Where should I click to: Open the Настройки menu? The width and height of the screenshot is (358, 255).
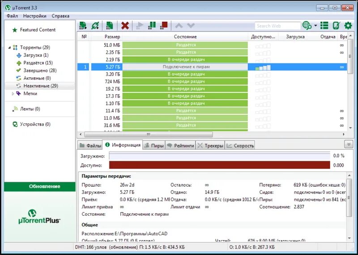tap(35, 16)
